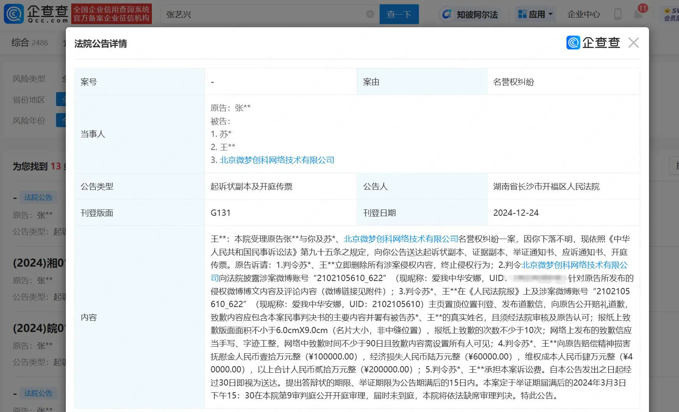Open defendant 3 北京微梦创科网络技术有限公司 link
679x412 pixels.
pyautogui.click(x=277, y=160)
